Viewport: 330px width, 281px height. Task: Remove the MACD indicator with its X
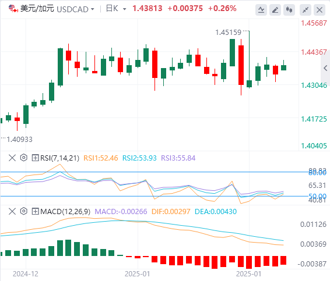12,211
